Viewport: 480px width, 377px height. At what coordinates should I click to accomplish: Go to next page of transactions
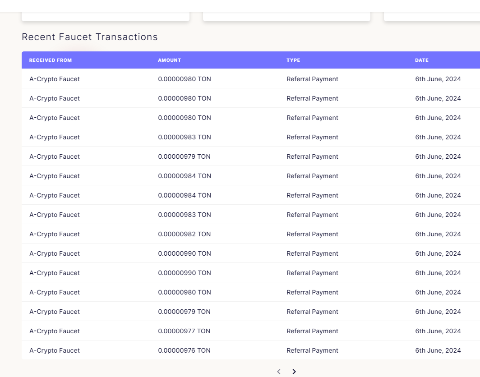pos(294,372)
